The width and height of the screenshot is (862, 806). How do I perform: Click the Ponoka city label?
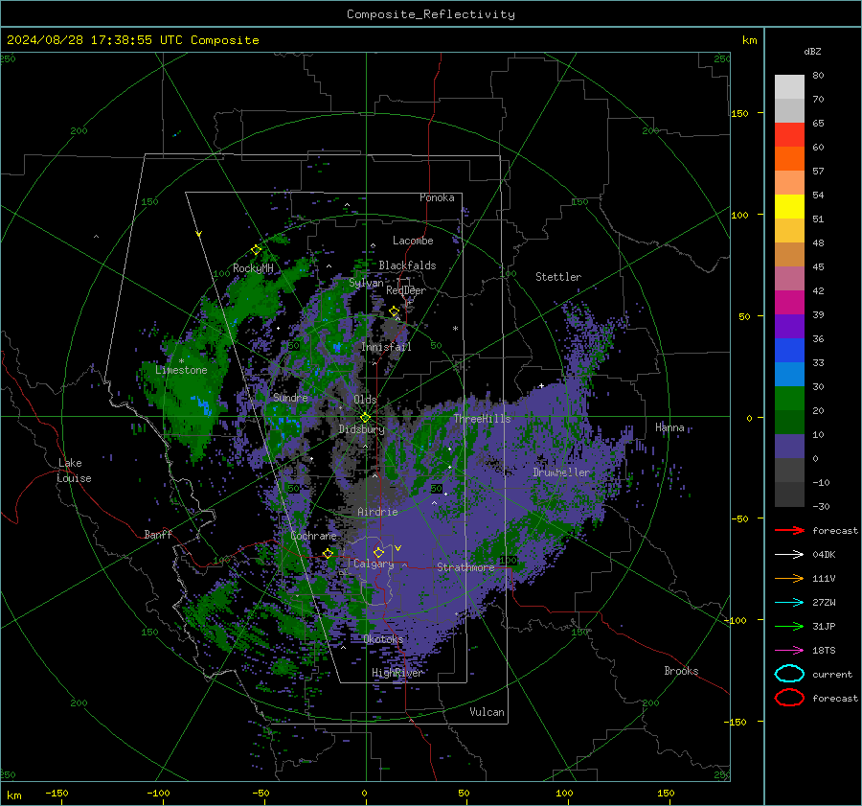point(437,197)
